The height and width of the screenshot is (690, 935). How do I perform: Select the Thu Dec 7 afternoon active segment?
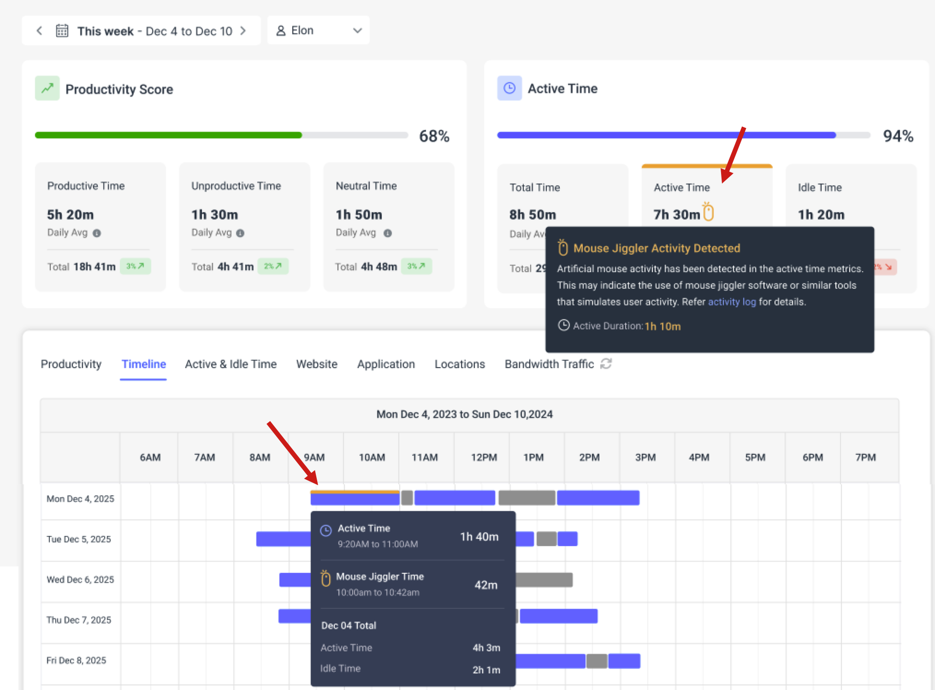[558, 616]
